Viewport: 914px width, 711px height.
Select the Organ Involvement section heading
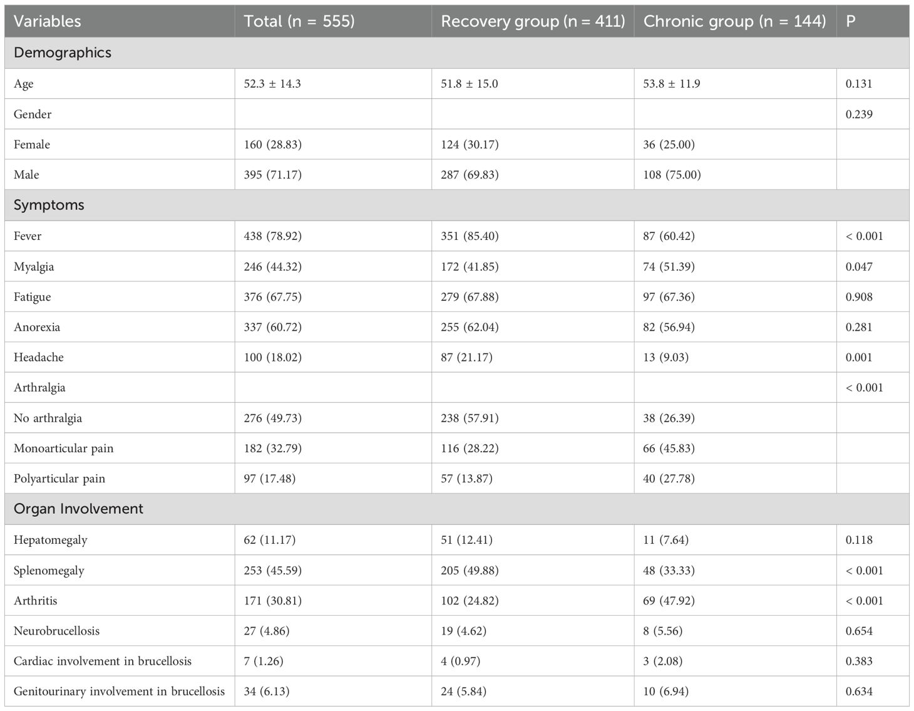[x=78, y=509]
